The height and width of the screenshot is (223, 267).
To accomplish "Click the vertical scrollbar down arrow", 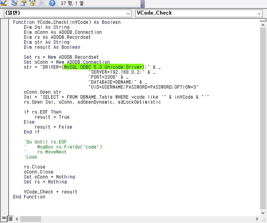I will 263,213.
